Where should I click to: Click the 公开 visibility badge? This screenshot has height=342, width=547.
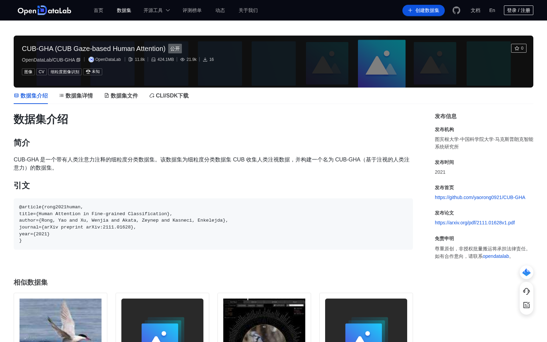(175, 49)
